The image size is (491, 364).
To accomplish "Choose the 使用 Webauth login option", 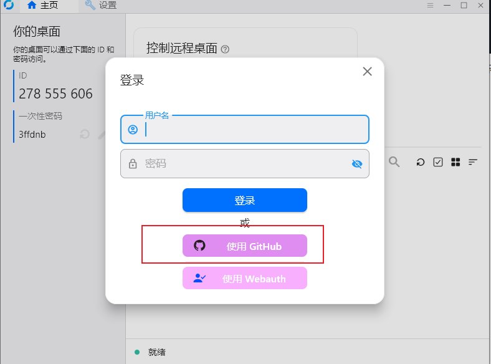I will pyautogui.click(x=244, y=279).
